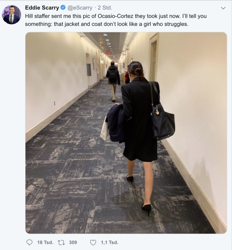Like the tweet with the heart icon
The width and height of the screenshot is (232, 250).
93,242
